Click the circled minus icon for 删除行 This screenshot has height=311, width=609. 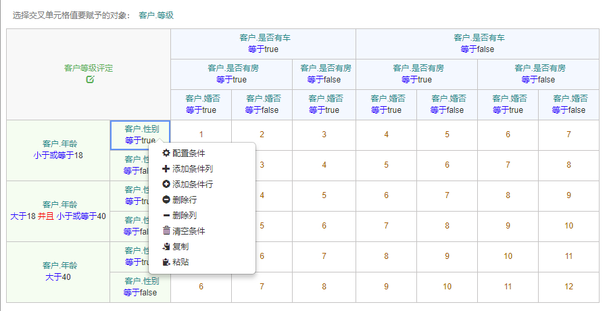tap(166, 200)
